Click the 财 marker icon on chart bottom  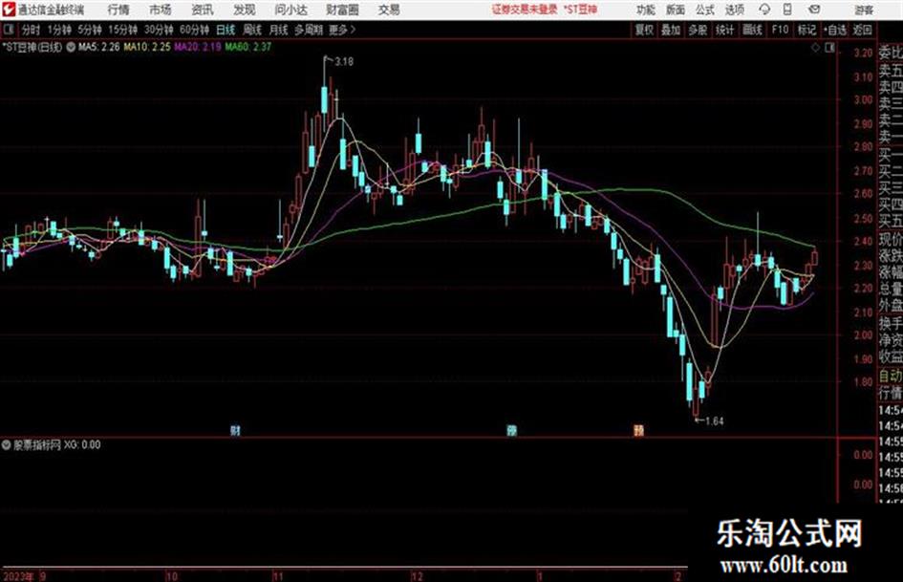pos(235,430)
